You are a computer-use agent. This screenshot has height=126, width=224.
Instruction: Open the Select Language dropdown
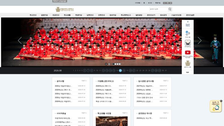coord(60,1)
